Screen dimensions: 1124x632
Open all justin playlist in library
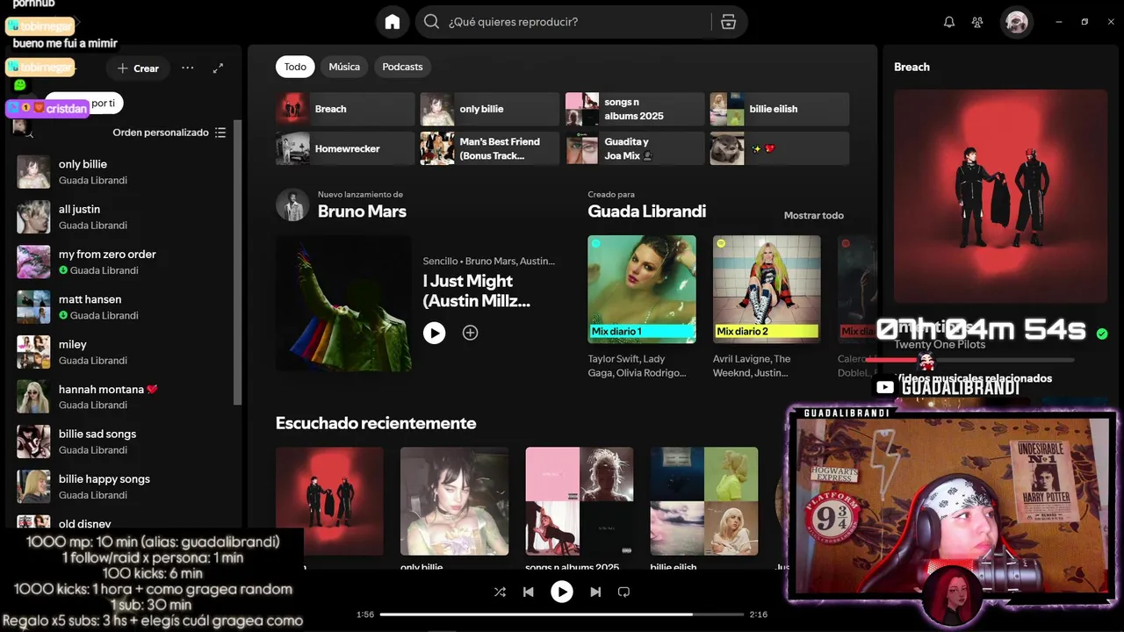pyautogui.click(x=122, y=217)
